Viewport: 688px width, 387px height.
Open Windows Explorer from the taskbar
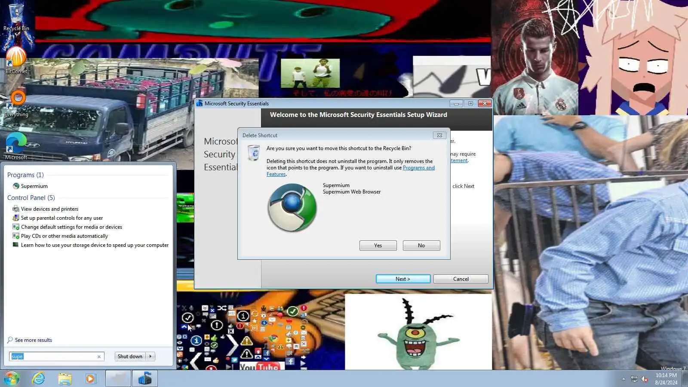65,379
